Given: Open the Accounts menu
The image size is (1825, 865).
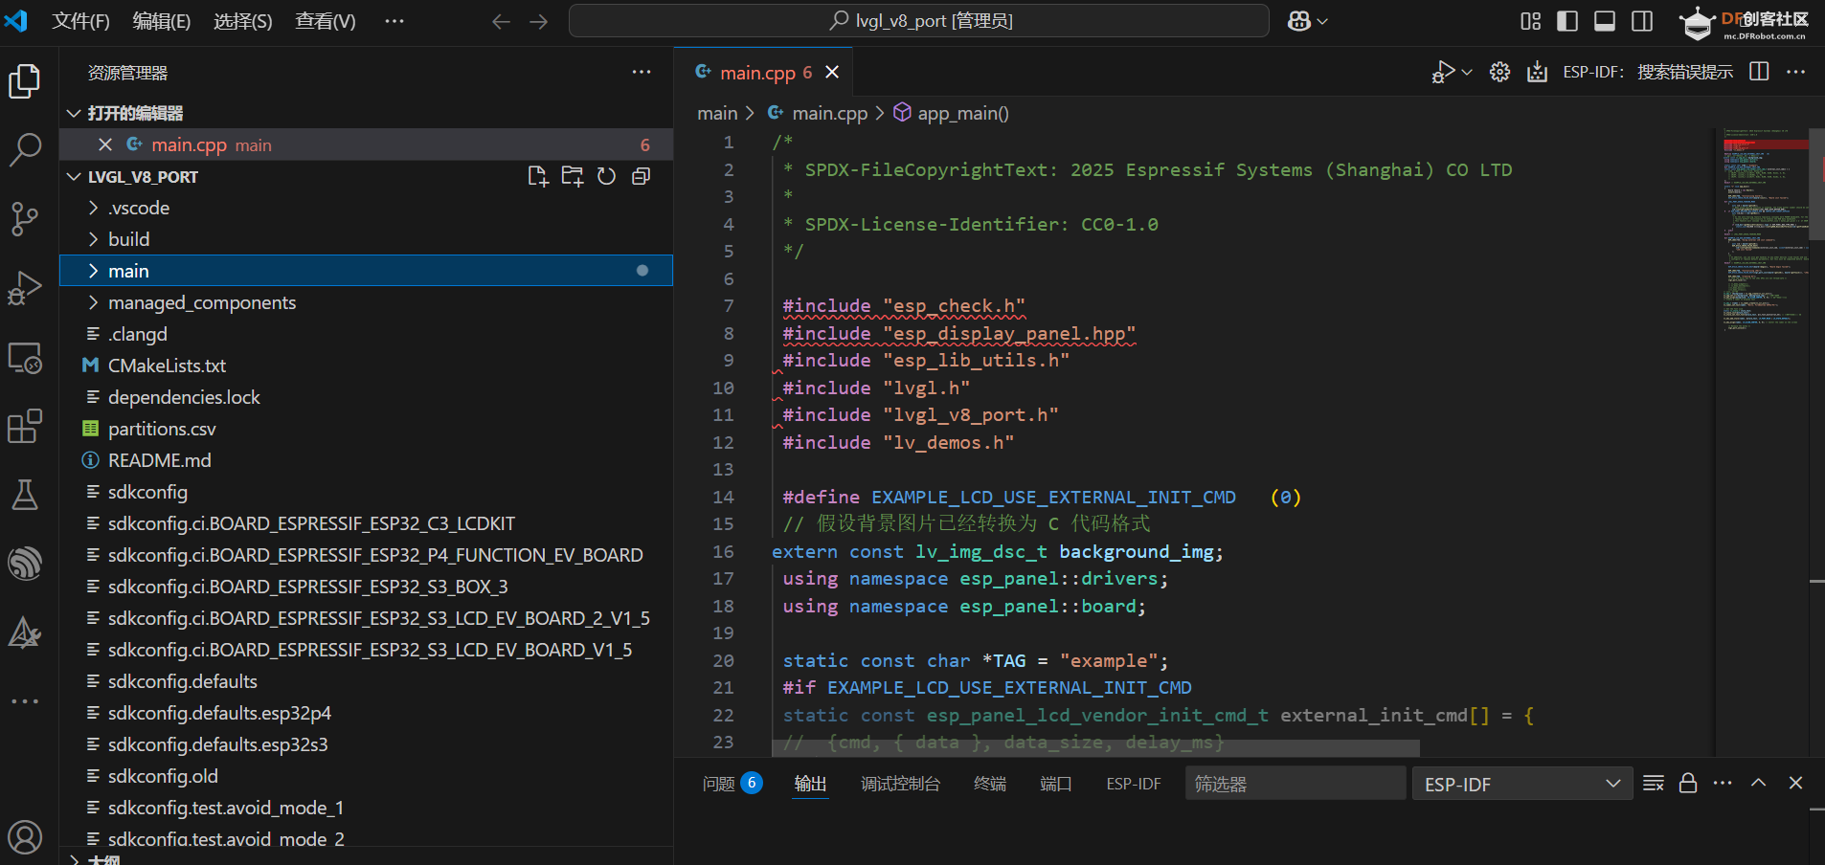Looking at the screenshot, I should pyautogui.click(x=25, y=837).
